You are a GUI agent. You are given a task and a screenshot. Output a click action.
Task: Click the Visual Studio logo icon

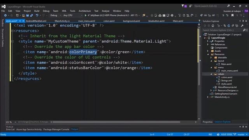click(x=4, y=7)
